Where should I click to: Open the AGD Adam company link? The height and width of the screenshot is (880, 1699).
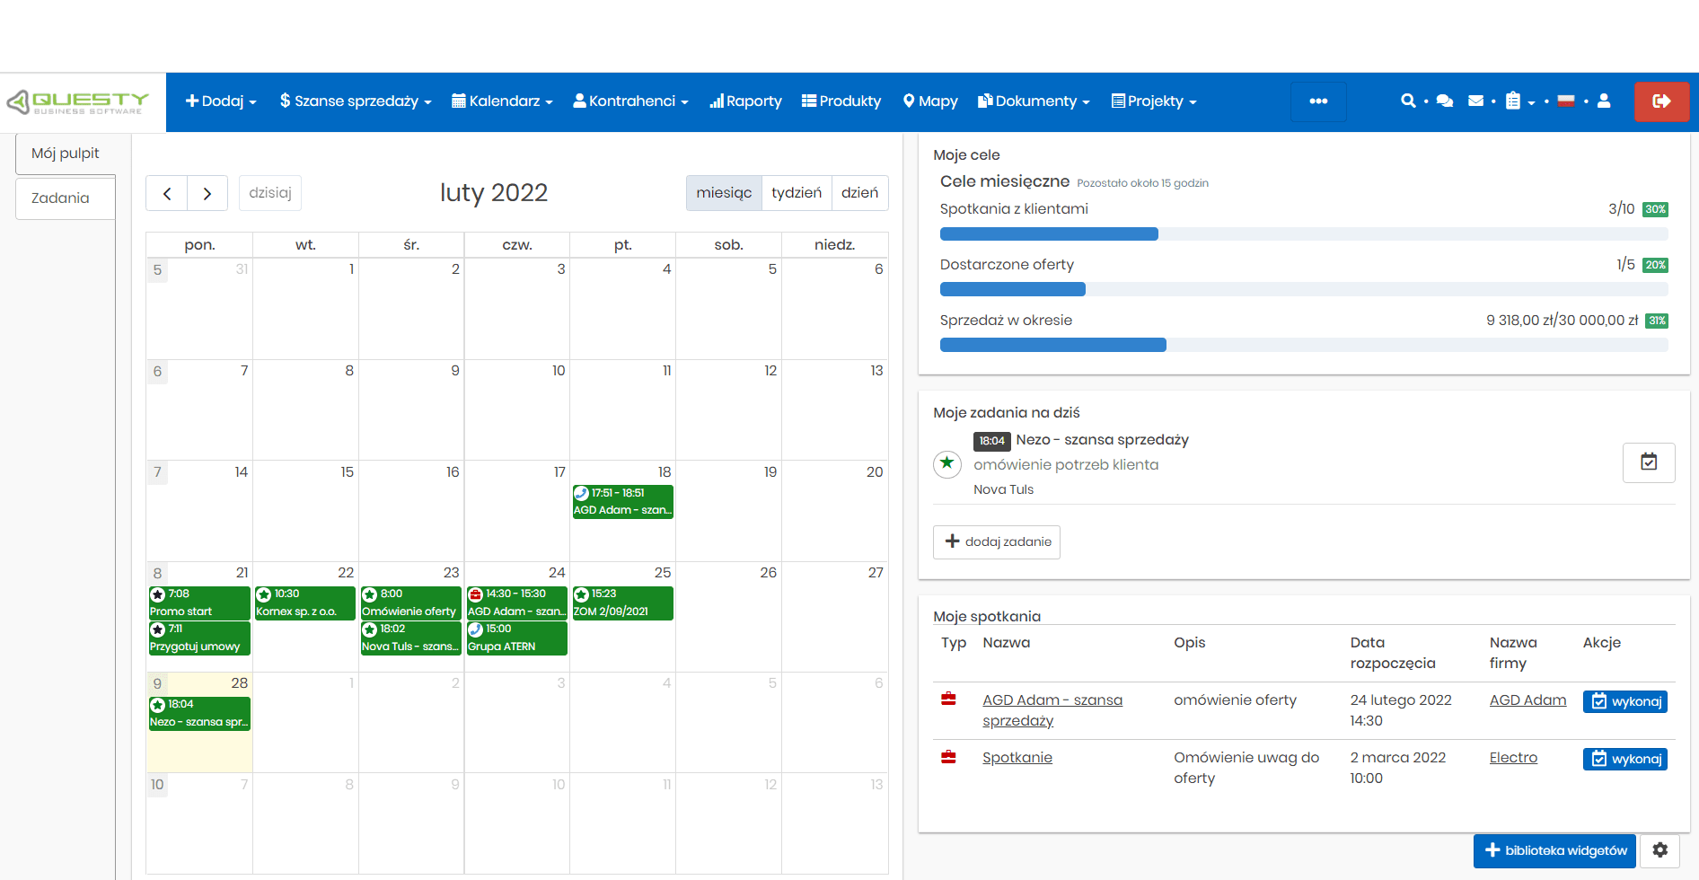click(1527, 700)
